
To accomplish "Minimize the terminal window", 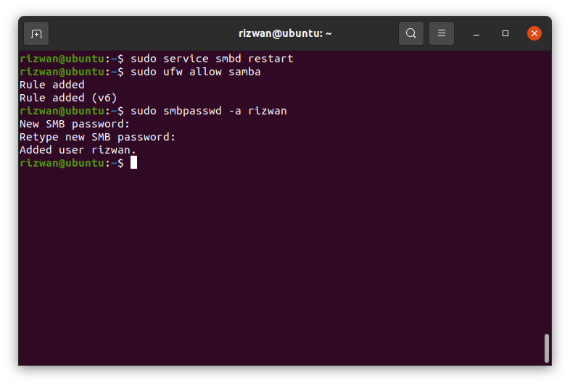I will (476, 34).
